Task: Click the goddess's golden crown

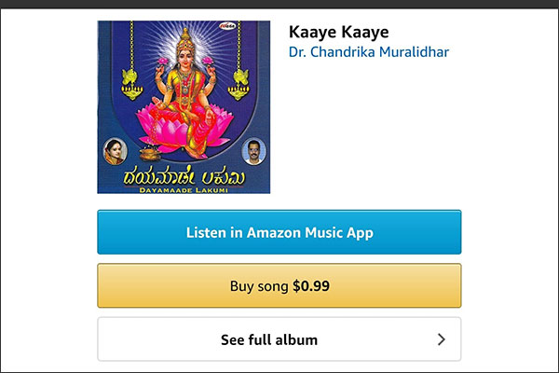Action: [x=185, y=39]
